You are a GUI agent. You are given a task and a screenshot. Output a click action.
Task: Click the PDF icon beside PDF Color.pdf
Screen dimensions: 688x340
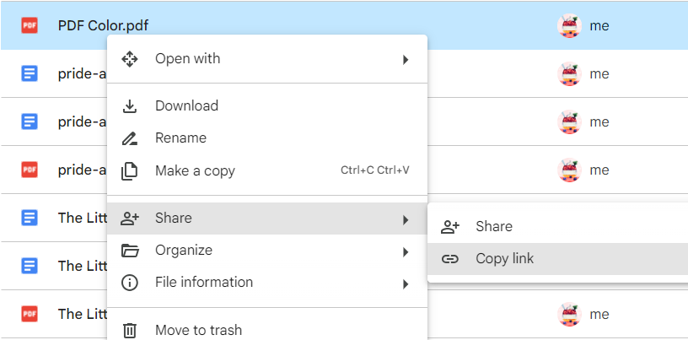[x=30, y=25]
